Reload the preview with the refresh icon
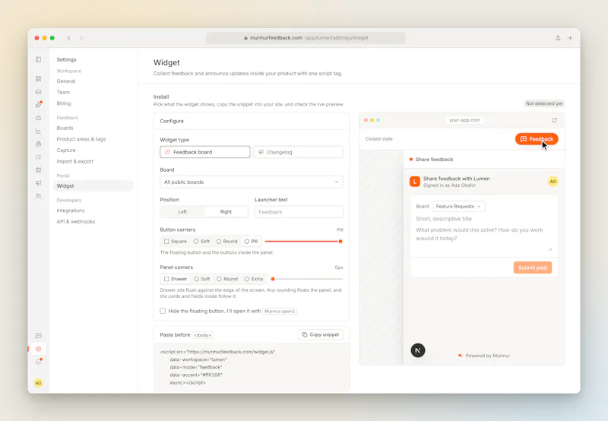Screen dimensions: 608x421 pyautogui.click(x=555, y=120)
